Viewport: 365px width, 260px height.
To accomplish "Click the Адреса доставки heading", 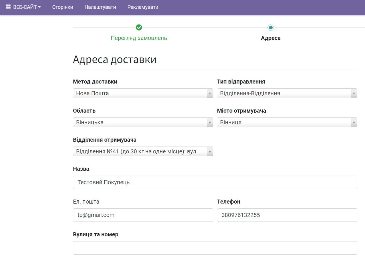I will 115,59.
